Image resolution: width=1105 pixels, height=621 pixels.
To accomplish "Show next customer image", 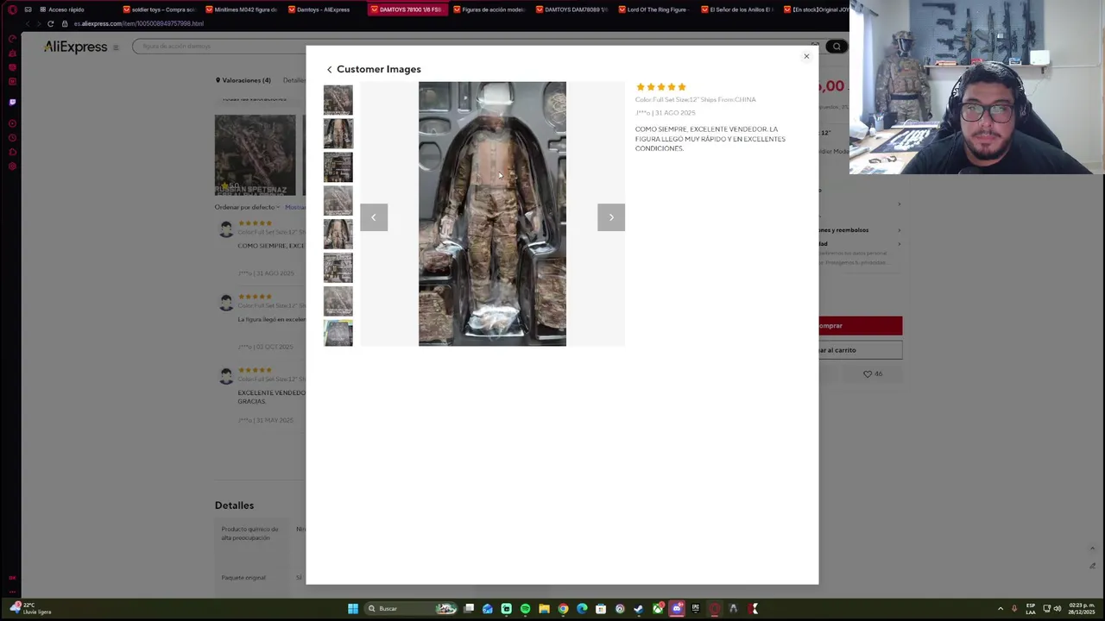I will (x=610, y=217).
